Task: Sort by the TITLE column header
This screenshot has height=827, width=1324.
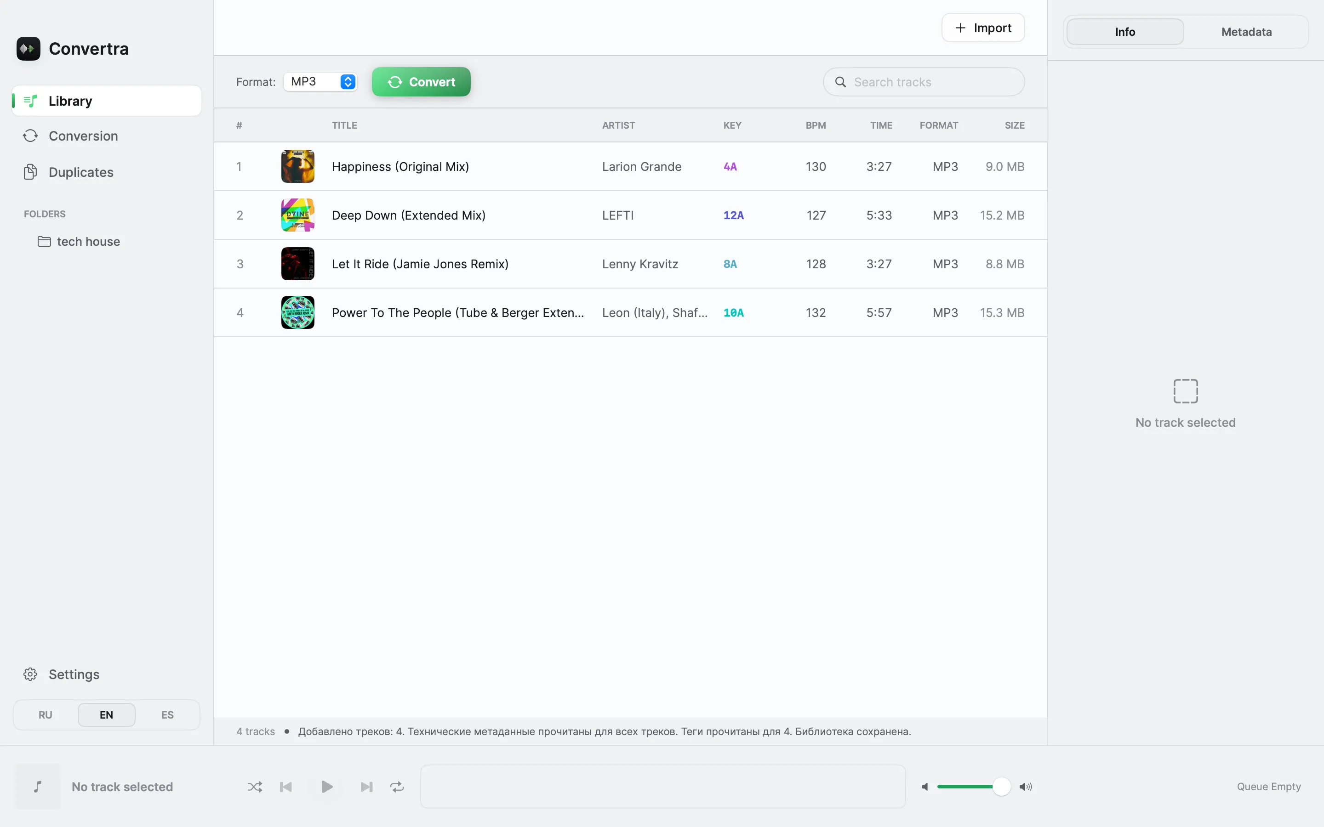Action: [344, 125]
